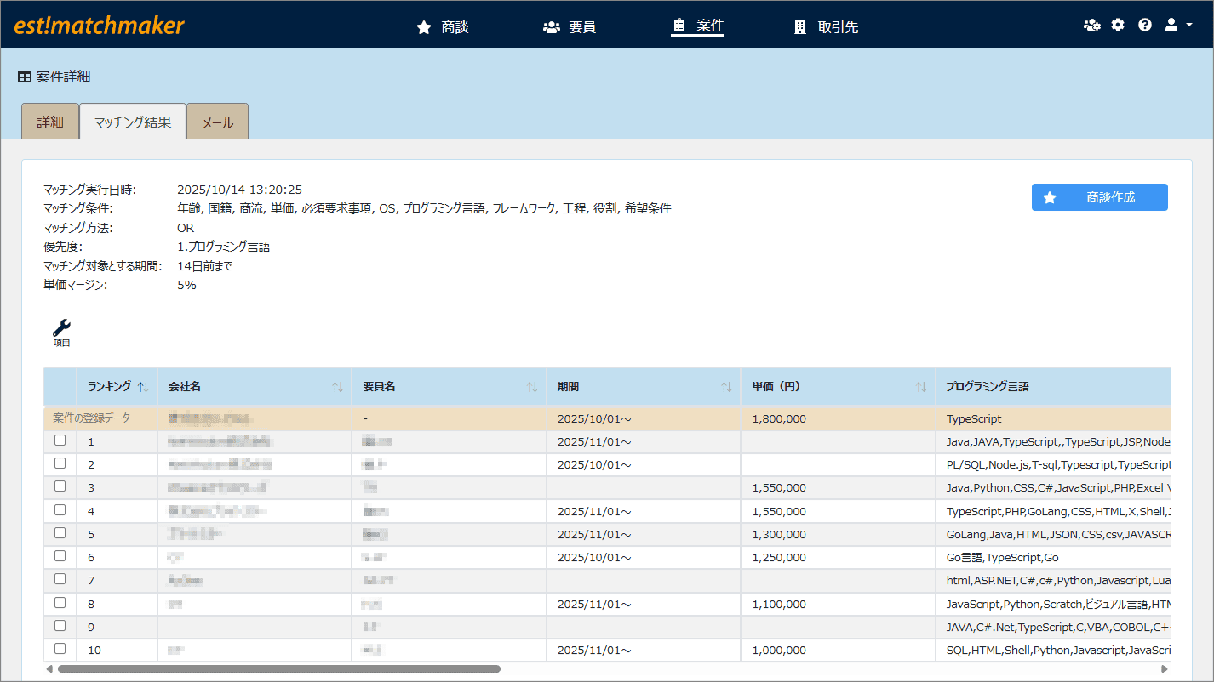Toggle sorting with the 会社名 sort arrows
Viewport: 1214px width, 682px height.
(x=339, y=386)
